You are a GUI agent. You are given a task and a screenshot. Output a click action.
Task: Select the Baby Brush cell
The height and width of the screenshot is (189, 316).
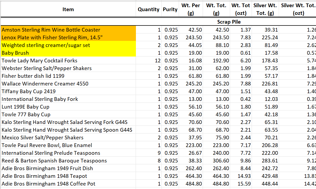68,53
